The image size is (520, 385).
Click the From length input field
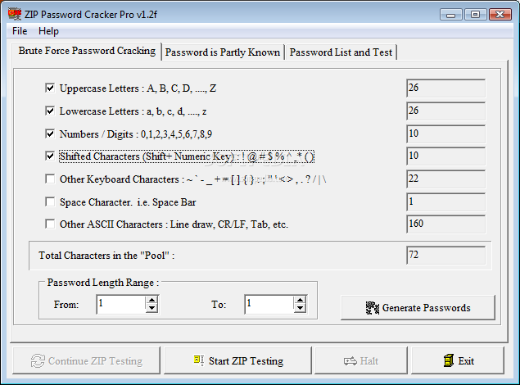(x=120, y=305)
